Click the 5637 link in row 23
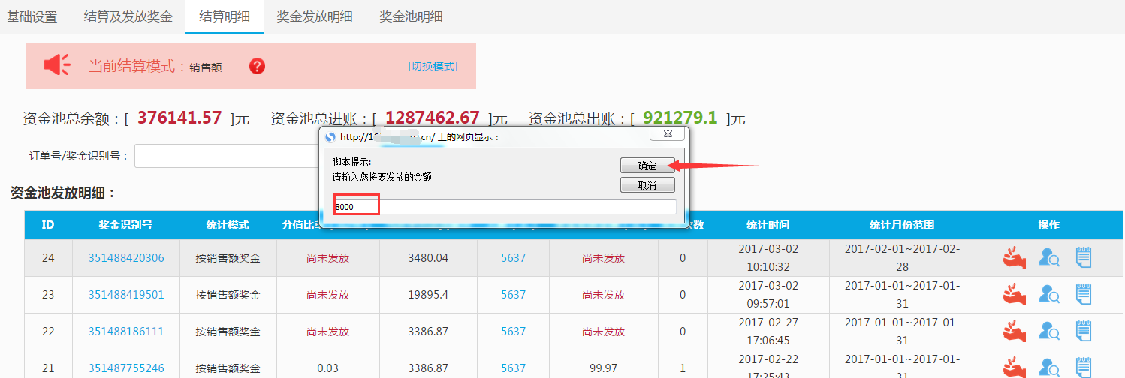 pyautogui.click(x=514, y=295)
